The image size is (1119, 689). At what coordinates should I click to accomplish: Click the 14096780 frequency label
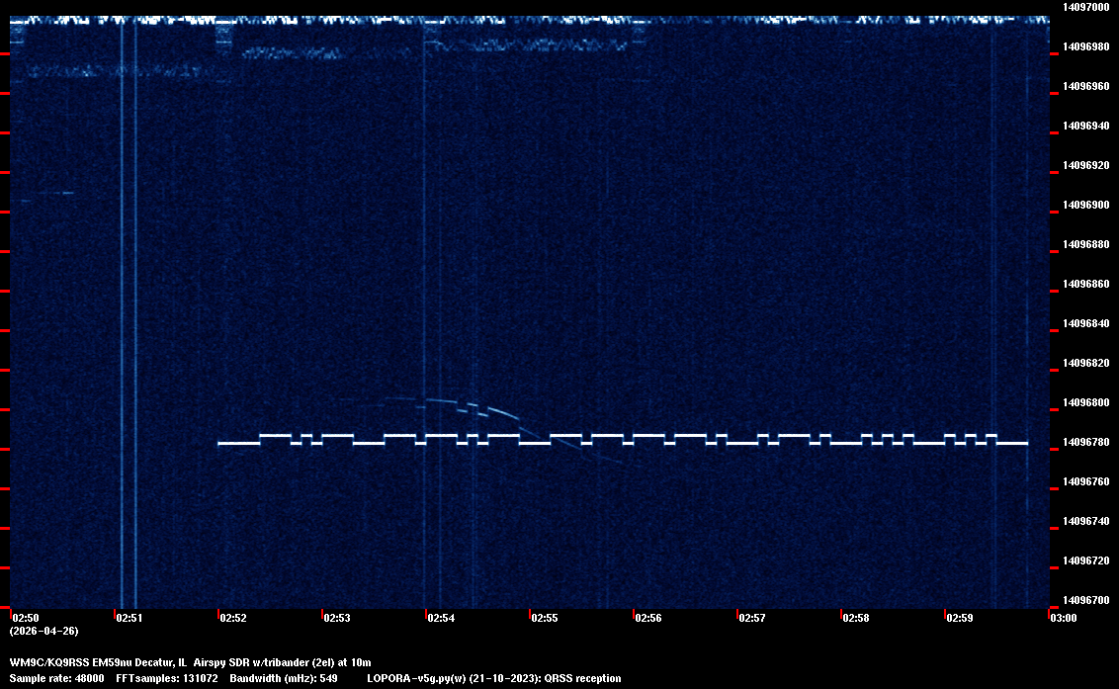[1086, 443]
